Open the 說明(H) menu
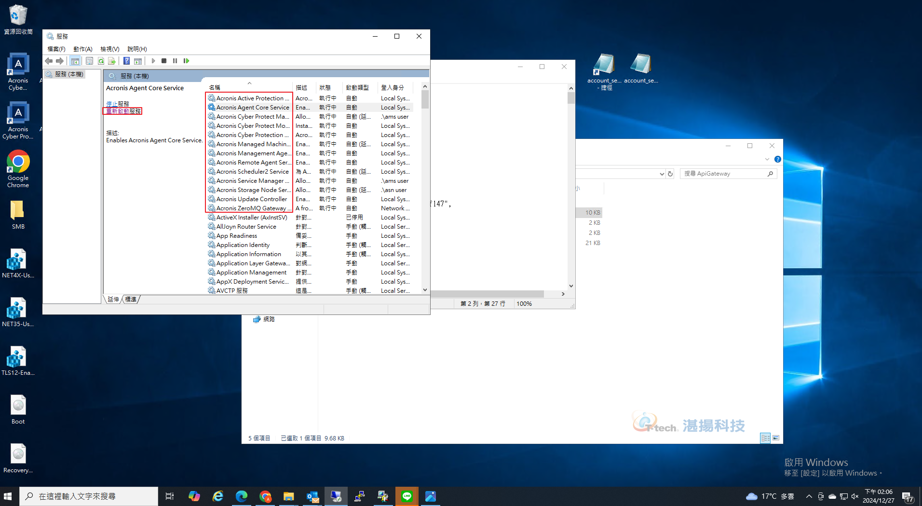The image size is (922, 506). point(137,49)
